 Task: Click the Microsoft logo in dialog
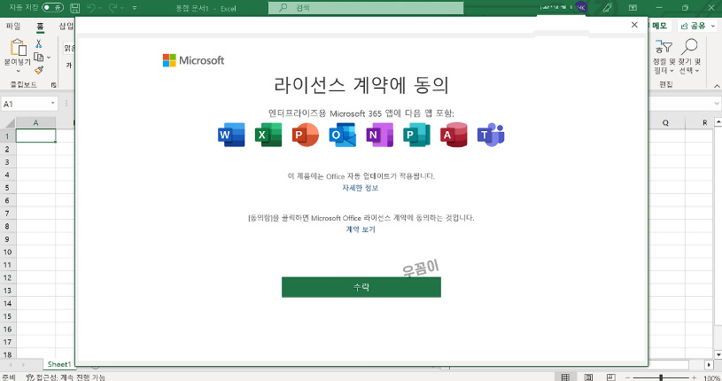click(193, 60)
